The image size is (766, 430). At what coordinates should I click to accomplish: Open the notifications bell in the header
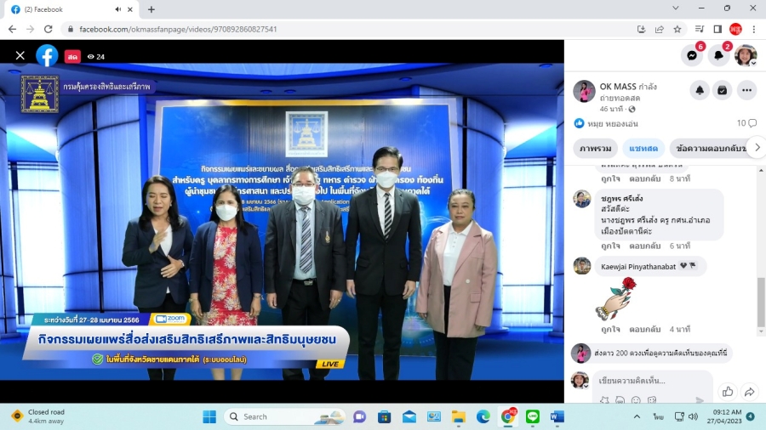pos(718,55)
